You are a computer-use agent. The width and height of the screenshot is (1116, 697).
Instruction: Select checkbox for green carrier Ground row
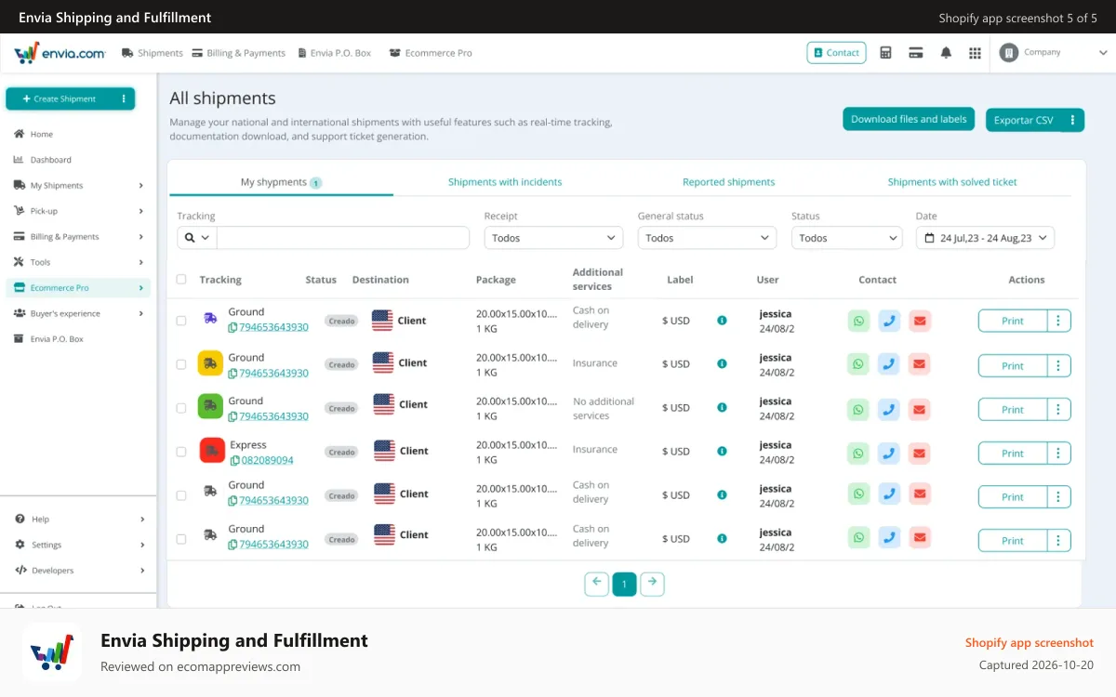click(x=181, y=408)
